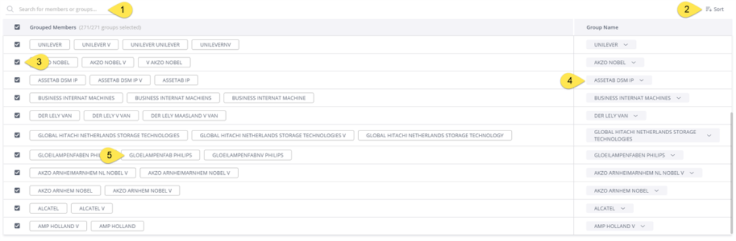Viewport: 736px width, 241px height.
Task: Click the Sort icon button
Action: coord(715,9)
